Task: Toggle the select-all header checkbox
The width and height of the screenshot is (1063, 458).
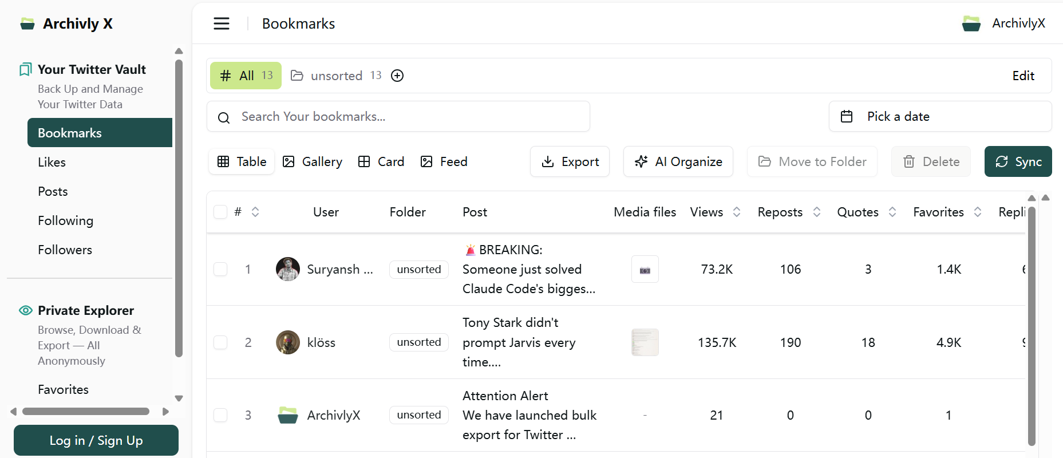Action: (220, 212)
